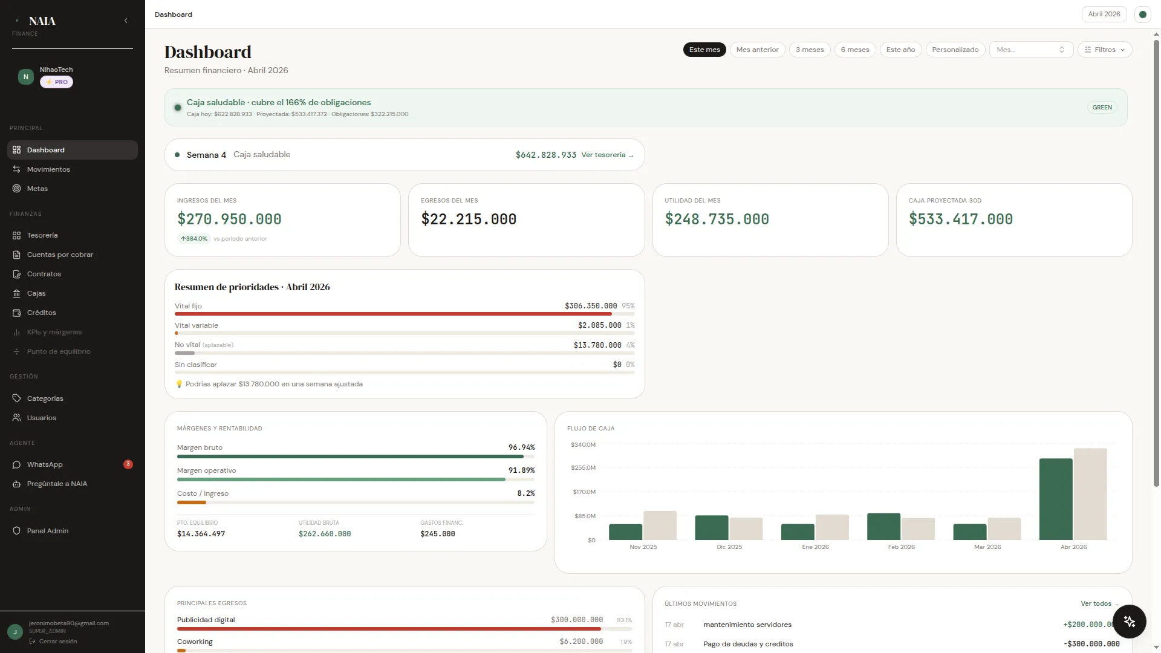This screenshot has width=1161, height=653.
Task: Open the Créditos wallet icon
Action: coord(16,313)
